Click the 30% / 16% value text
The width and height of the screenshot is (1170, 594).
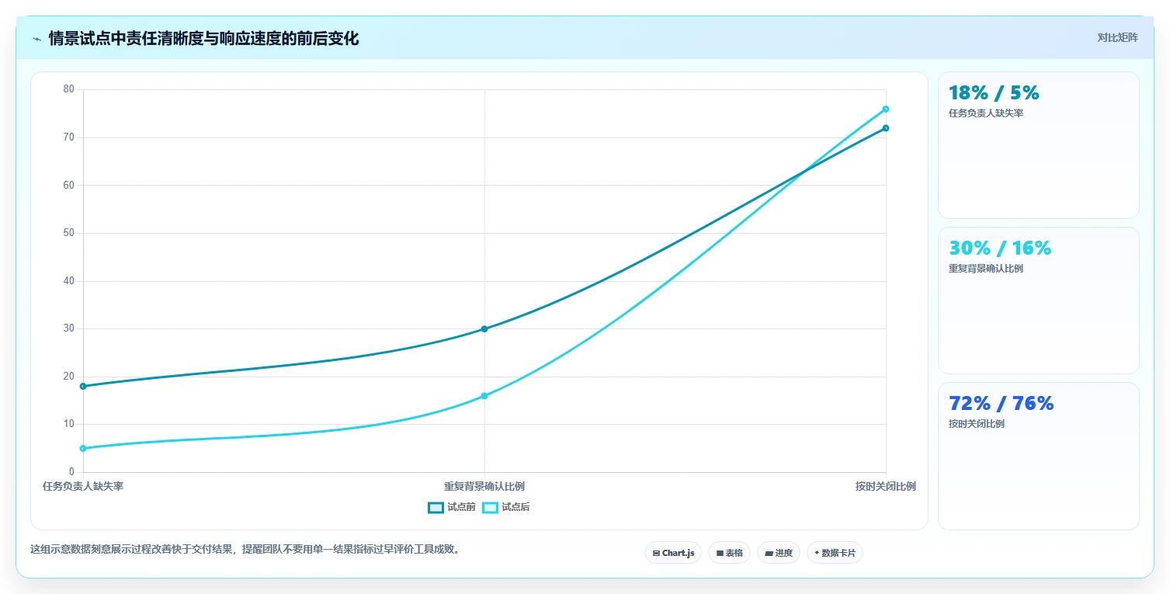click(x=1000, y=248)
